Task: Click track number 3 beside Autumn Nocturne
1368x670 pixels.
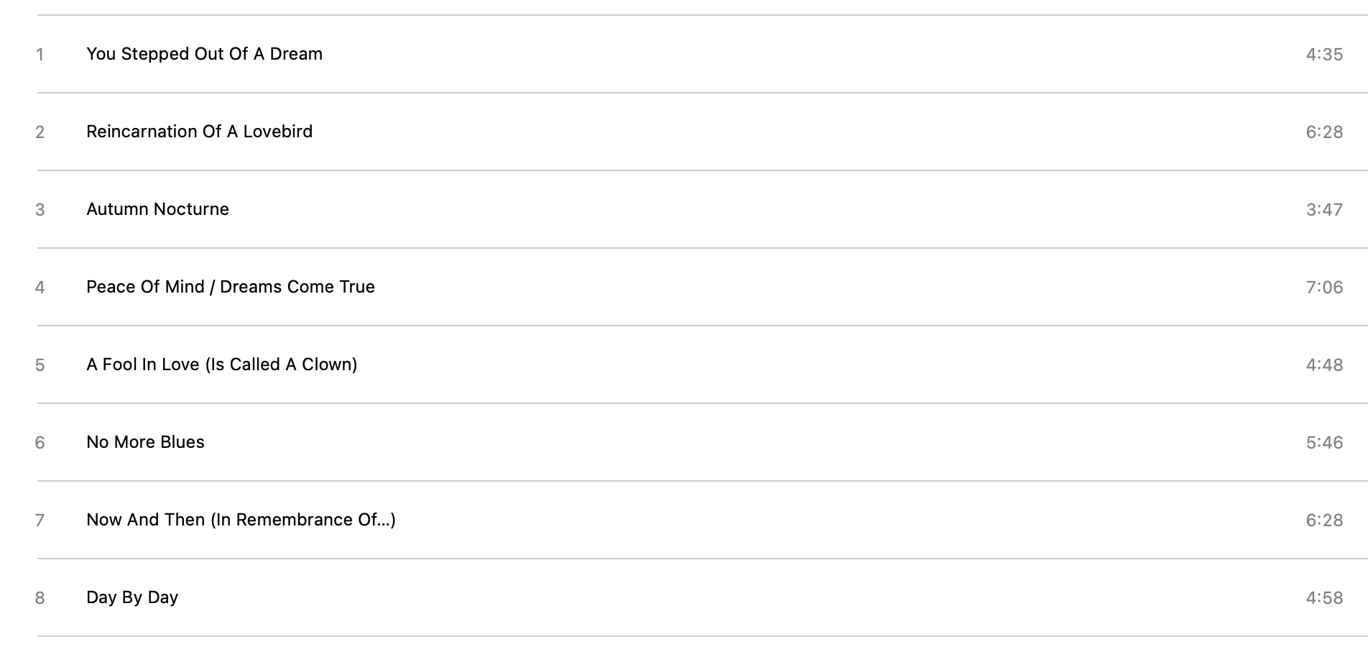Action: 40,210
